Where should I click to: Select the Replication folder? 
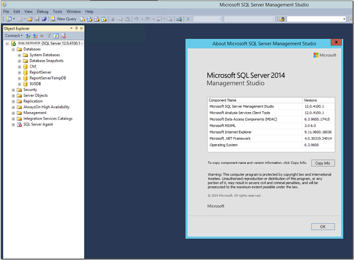[x=33, y=102]
